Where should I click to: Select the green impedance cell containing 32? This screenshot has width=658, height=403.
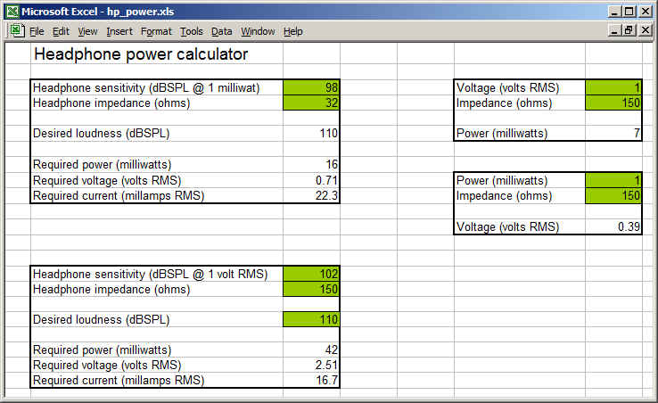click(311, 103)
